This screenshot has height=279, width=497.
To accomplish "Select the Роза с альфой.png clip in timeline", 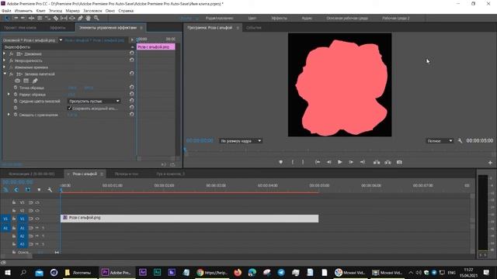I will pos(189,219).
